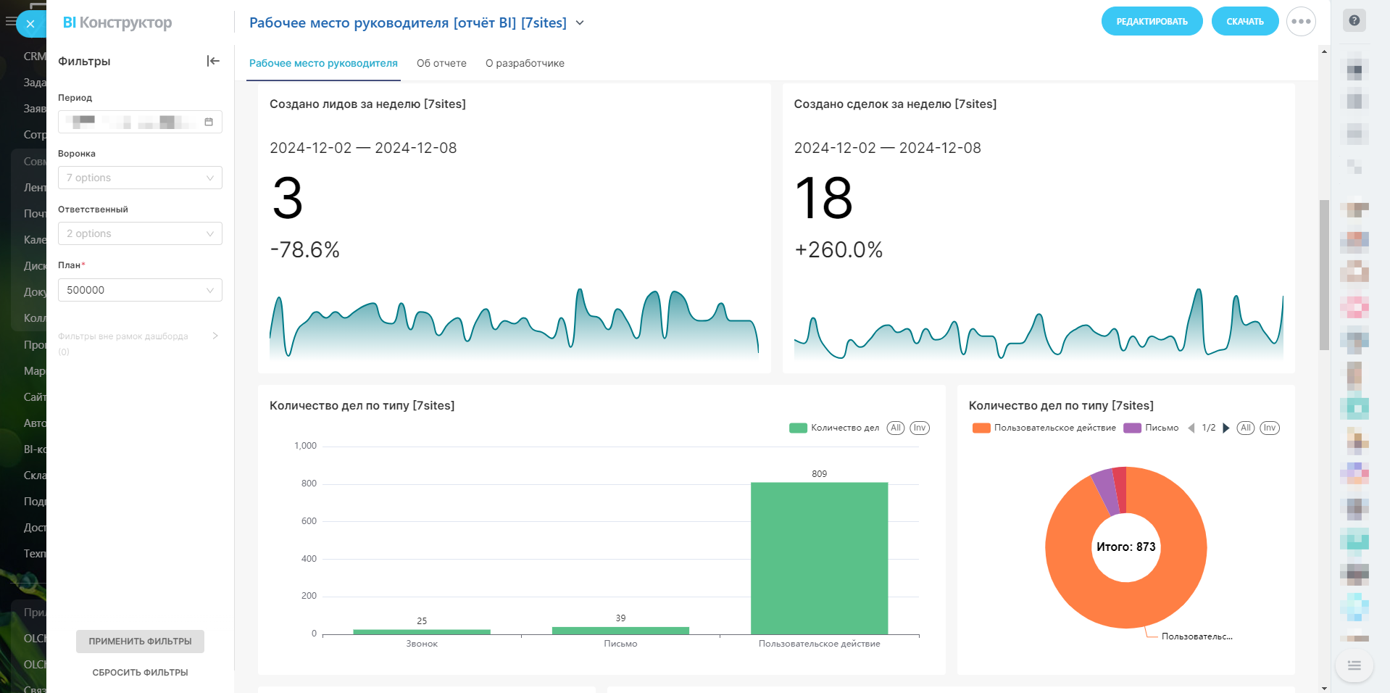Image resolution: width=1390 pixels, height=693 pixels.
Task: Switch to the Об отчете tab
Action: tap(441, 63)
